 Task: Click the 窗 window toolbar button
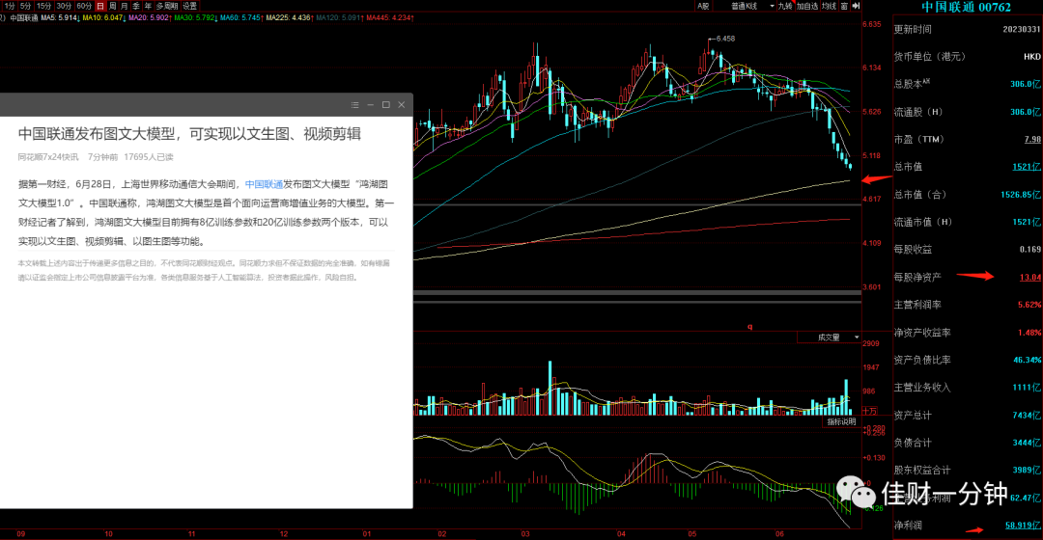[x=844, y=6]
